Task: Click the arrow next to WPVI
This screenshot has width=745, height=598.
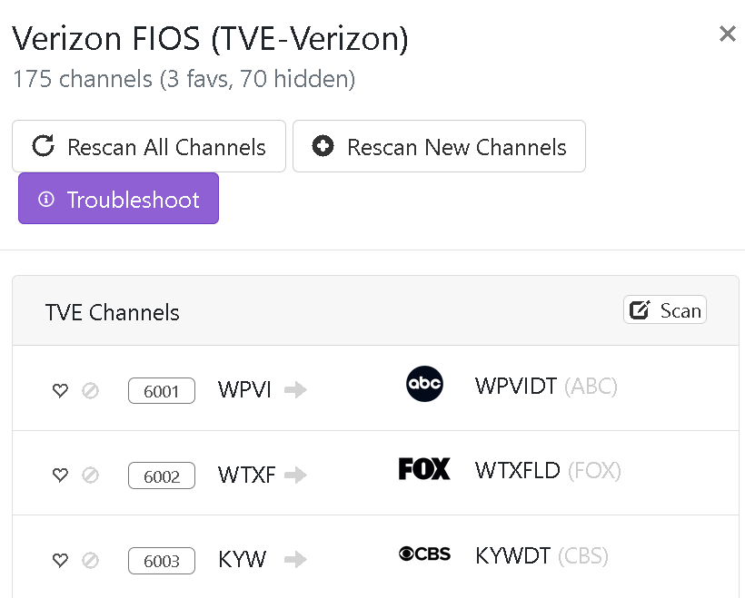Action: [295, 390]
